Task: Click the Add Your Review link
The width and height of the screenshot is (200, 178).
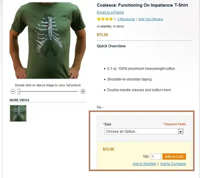Action: [x=151, y=19]
